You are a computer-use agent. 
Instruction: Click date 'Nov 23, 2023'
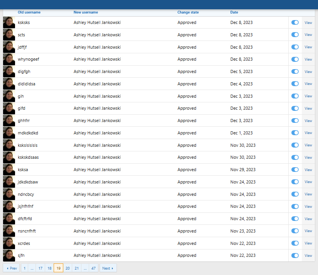(243, 231)
